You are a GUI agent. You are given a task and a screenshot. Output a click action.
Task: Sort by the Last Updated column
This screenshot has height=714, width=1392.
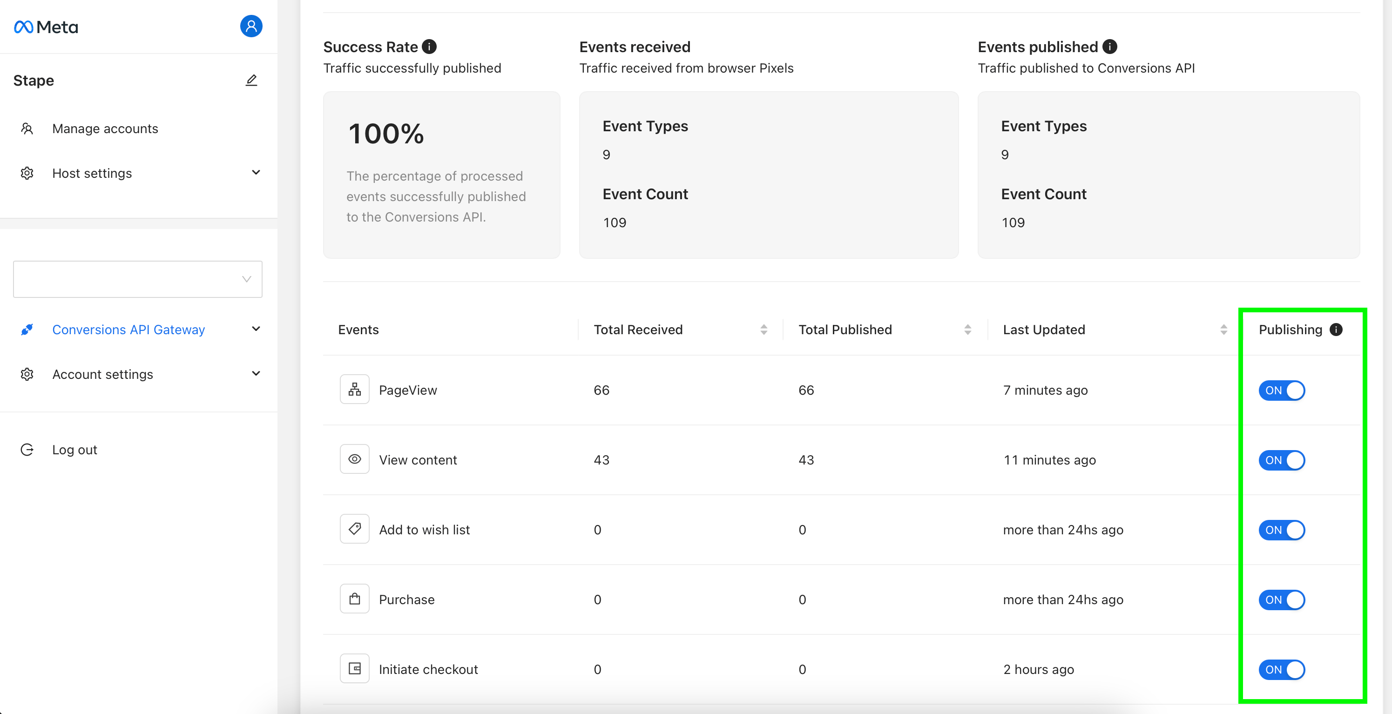point(1223,330)
